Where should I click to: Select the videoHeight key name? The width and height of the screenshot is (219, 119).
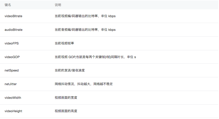(13, 111)
